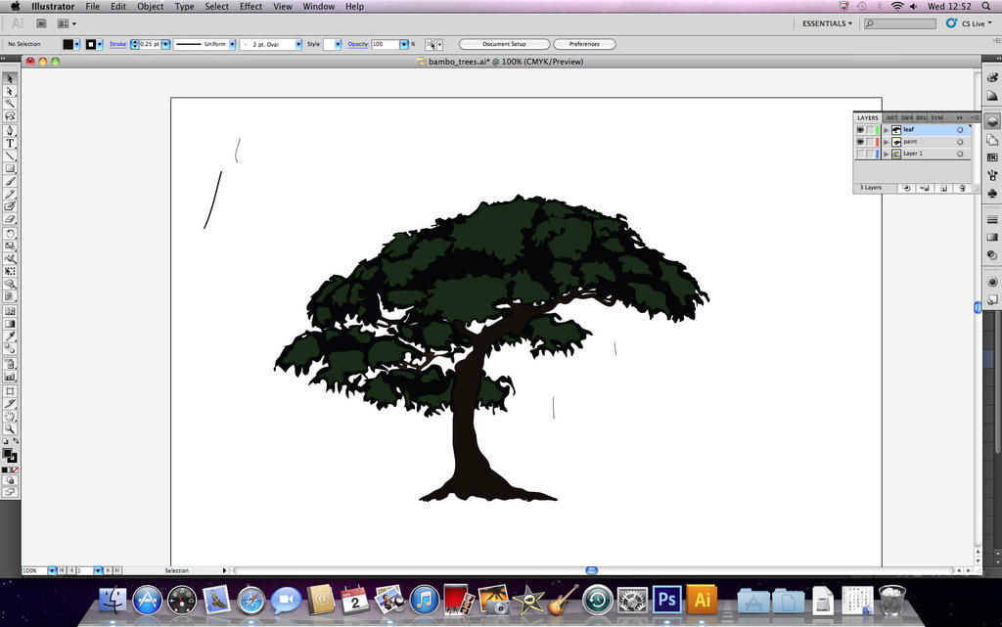Open the File menu

[x=93, y=7]
